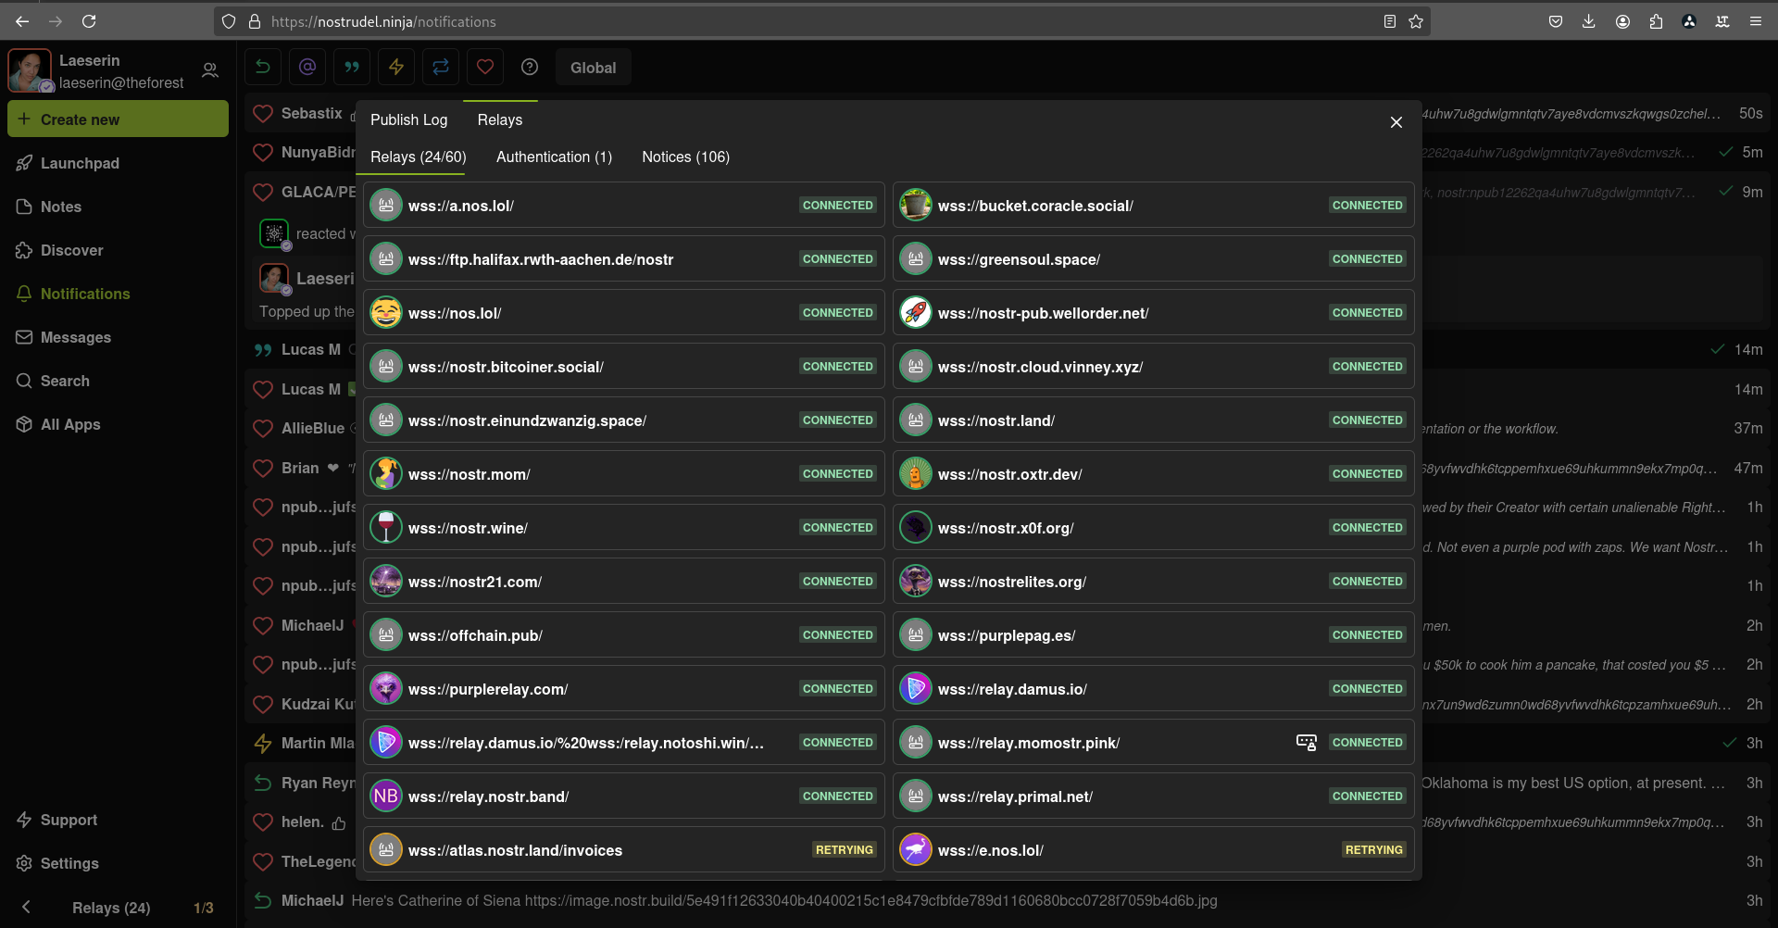
Task: Click RETRYING badge for wss://e.nos.lol/
Action: [1374, 850]
